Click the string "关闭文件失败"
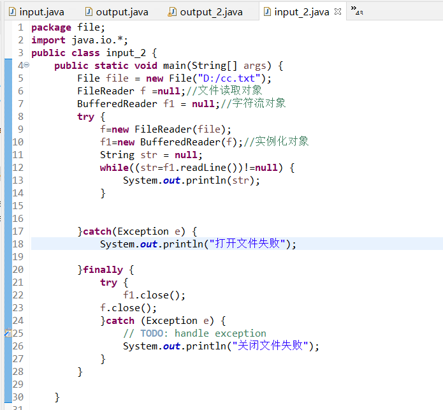The width and height of the screenshot is (443, 410). point(270,346)
